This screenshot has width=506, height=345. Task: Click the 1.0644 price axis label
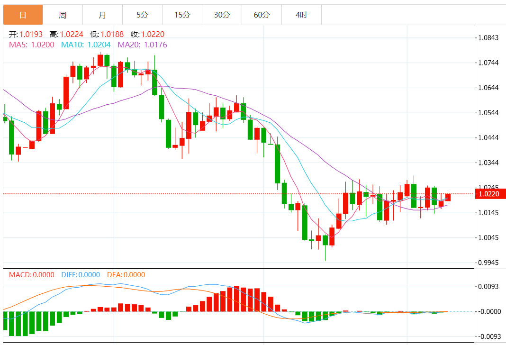coord(488,88)
